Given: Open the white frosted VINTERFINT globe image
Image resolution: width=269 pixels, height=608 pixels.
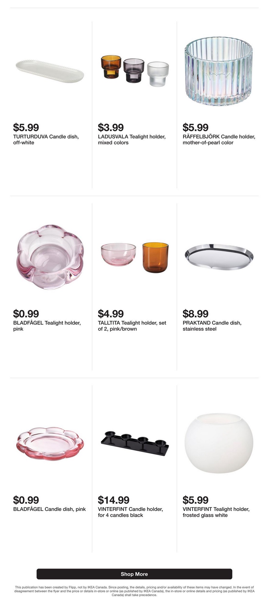Looking at the screenshot, I should point(219,443).
